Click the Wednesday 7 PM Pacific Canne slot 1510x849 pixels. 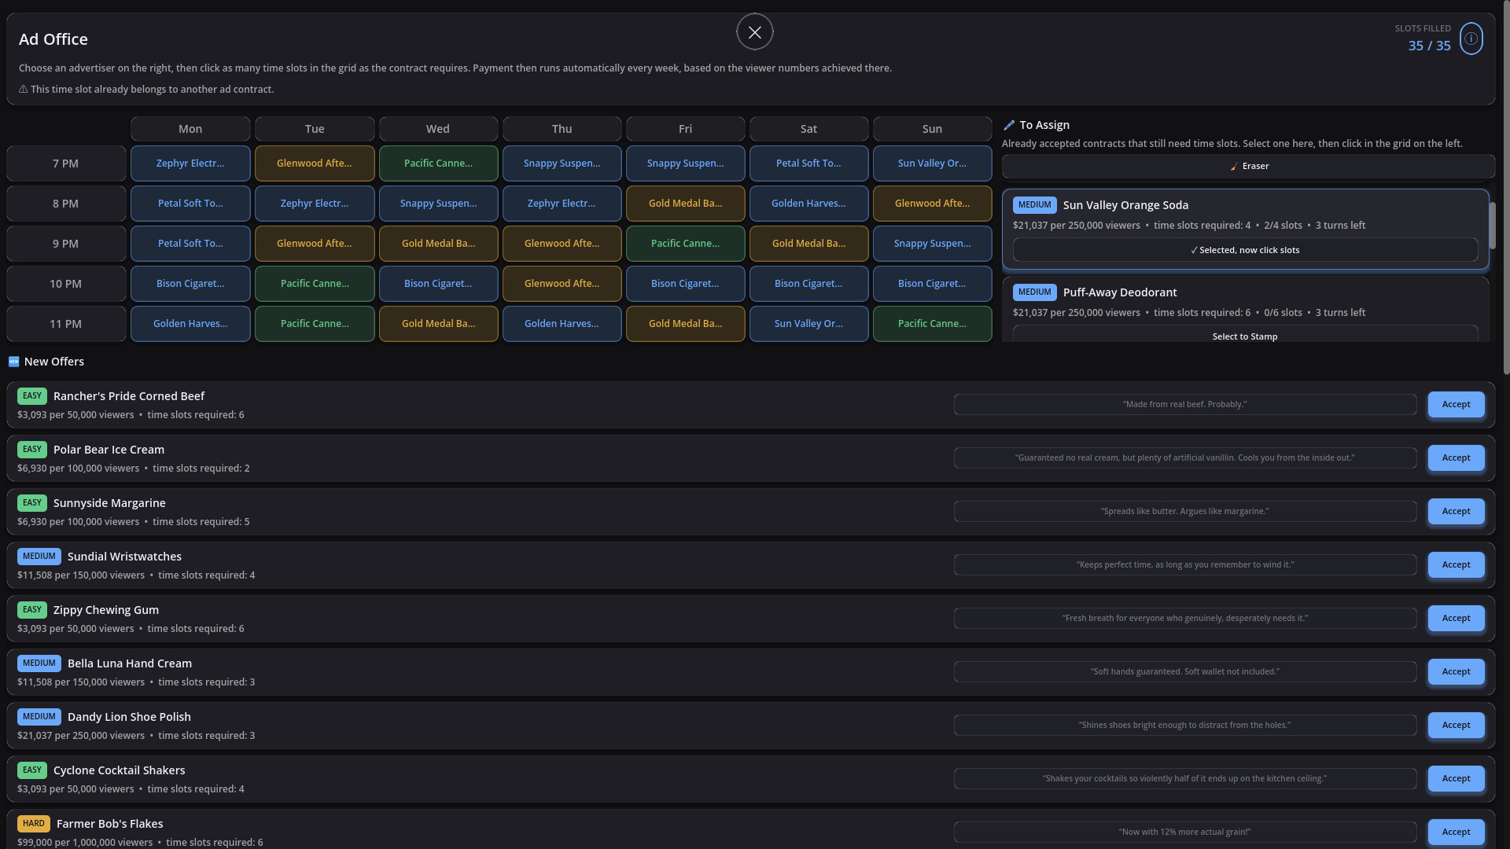click(438, 164)
